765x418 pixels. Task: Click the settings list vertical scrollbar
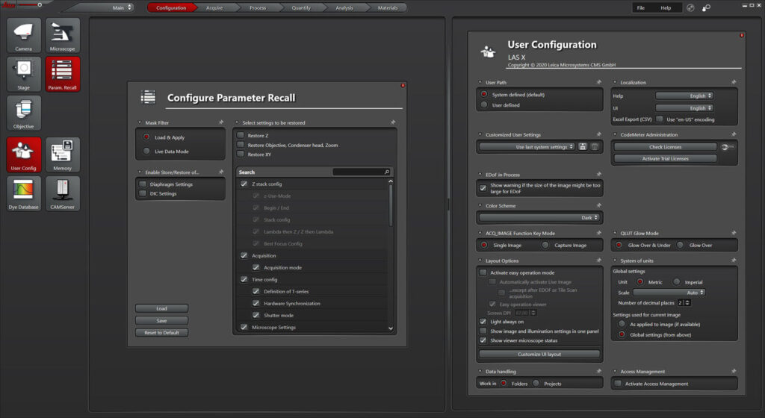(x=391, y=205)
